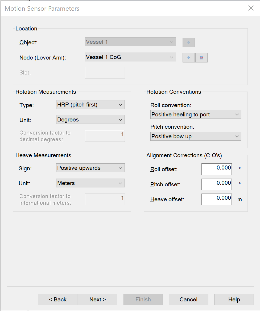The height and width of the screenshot is (311, 260).
Task: Select the Heave offset input field
Action: click(x=216, y=199)
